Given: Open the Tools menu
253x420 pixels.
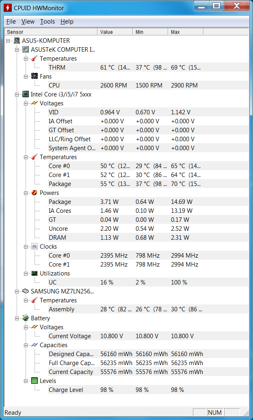Looking at the screenshot, I should pos(48,22).
